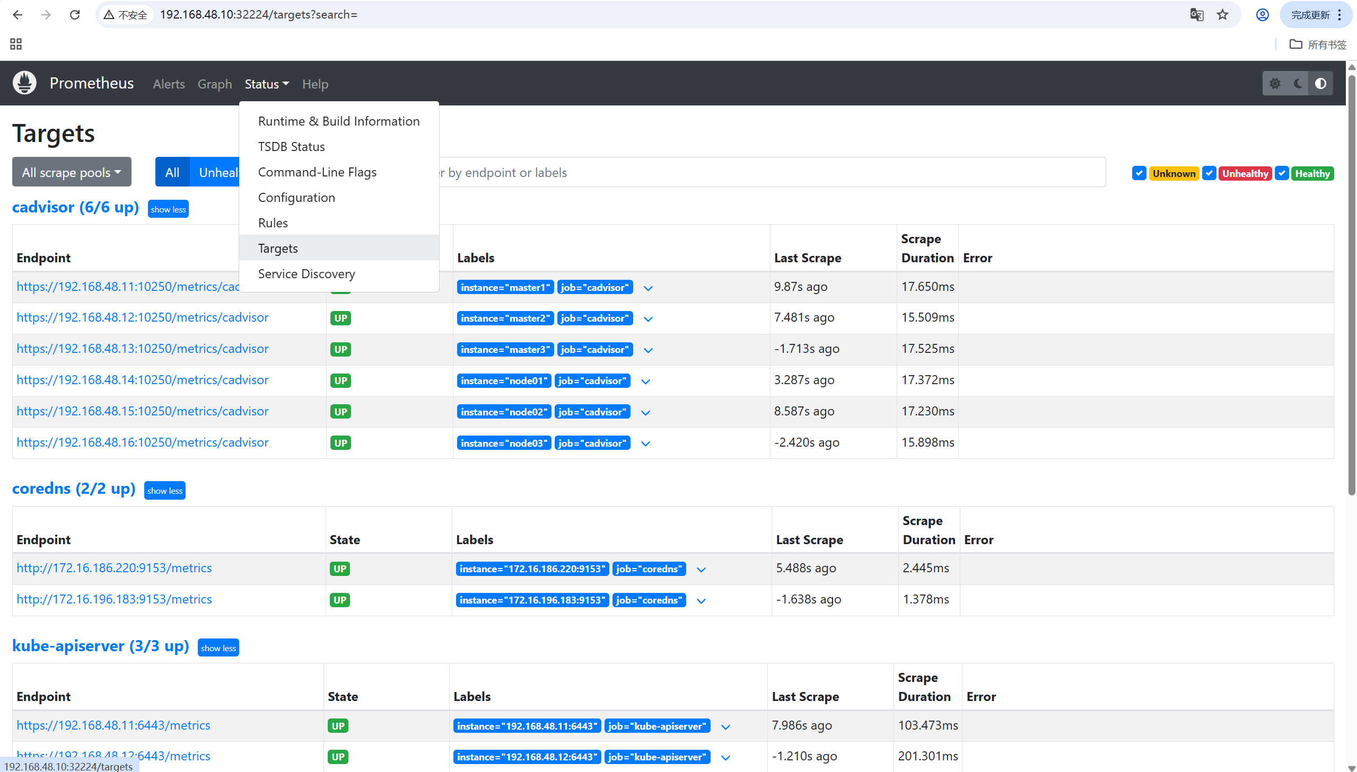This screenshot has height=772, width=1357.
Task: Expand labels for master3 cadvisor row
Action: [647, 350]
